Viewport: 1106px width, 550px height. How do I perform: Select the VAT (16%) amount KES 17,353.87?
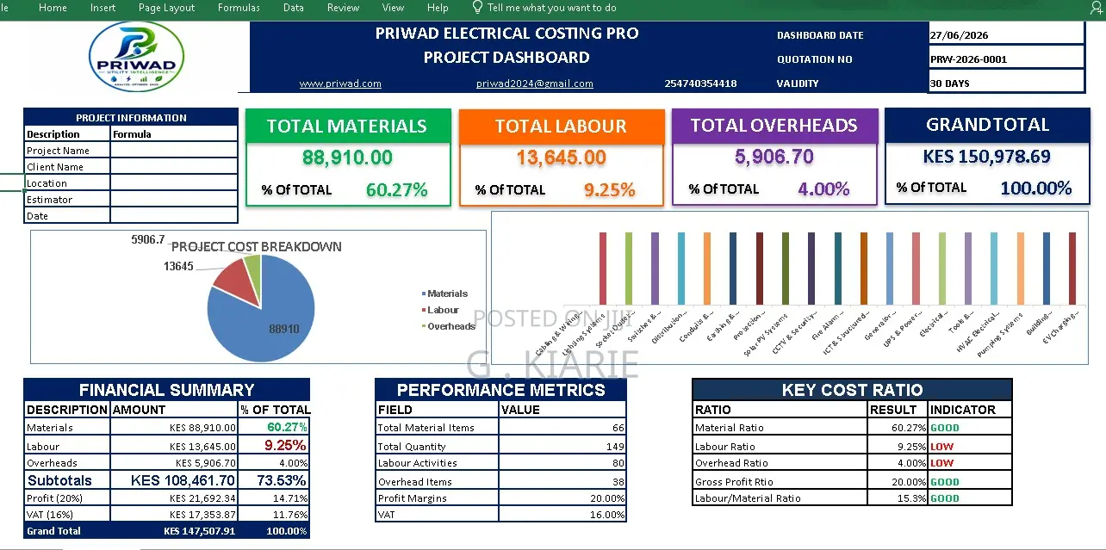tap(174, 515)
